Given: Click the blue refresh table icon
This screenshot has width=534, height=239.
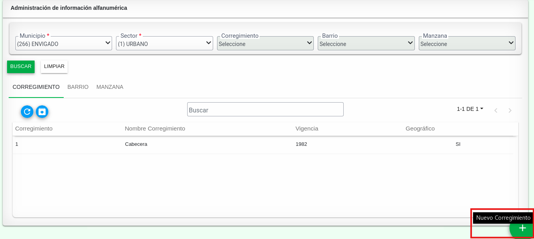Looking at the screenshot, I should tap(27, 112).
